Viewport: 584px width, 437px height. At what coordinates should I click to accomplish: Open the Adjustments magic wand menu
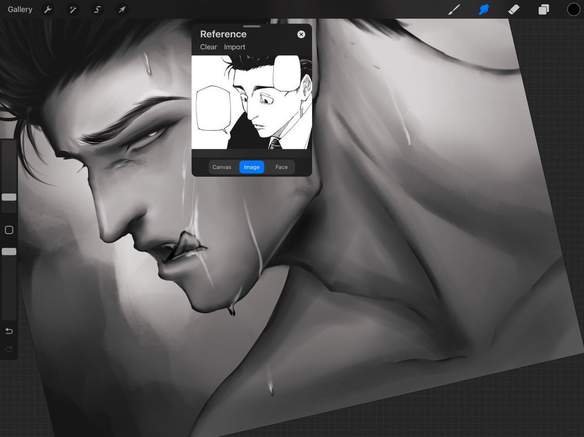click(73, 9)
